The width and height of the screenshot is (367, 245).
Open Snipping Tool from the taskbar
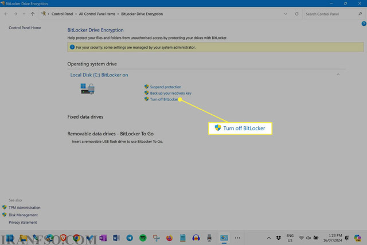[x=156, y=238]
